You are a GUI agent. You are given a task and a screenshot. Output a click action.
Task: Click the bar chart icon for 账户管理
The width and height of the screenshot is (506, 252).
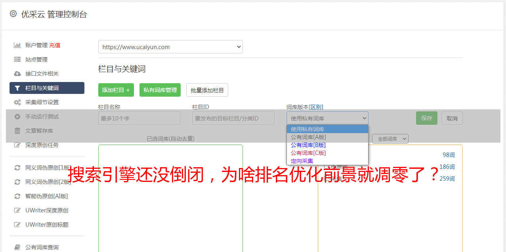click(x=17, y=45)
